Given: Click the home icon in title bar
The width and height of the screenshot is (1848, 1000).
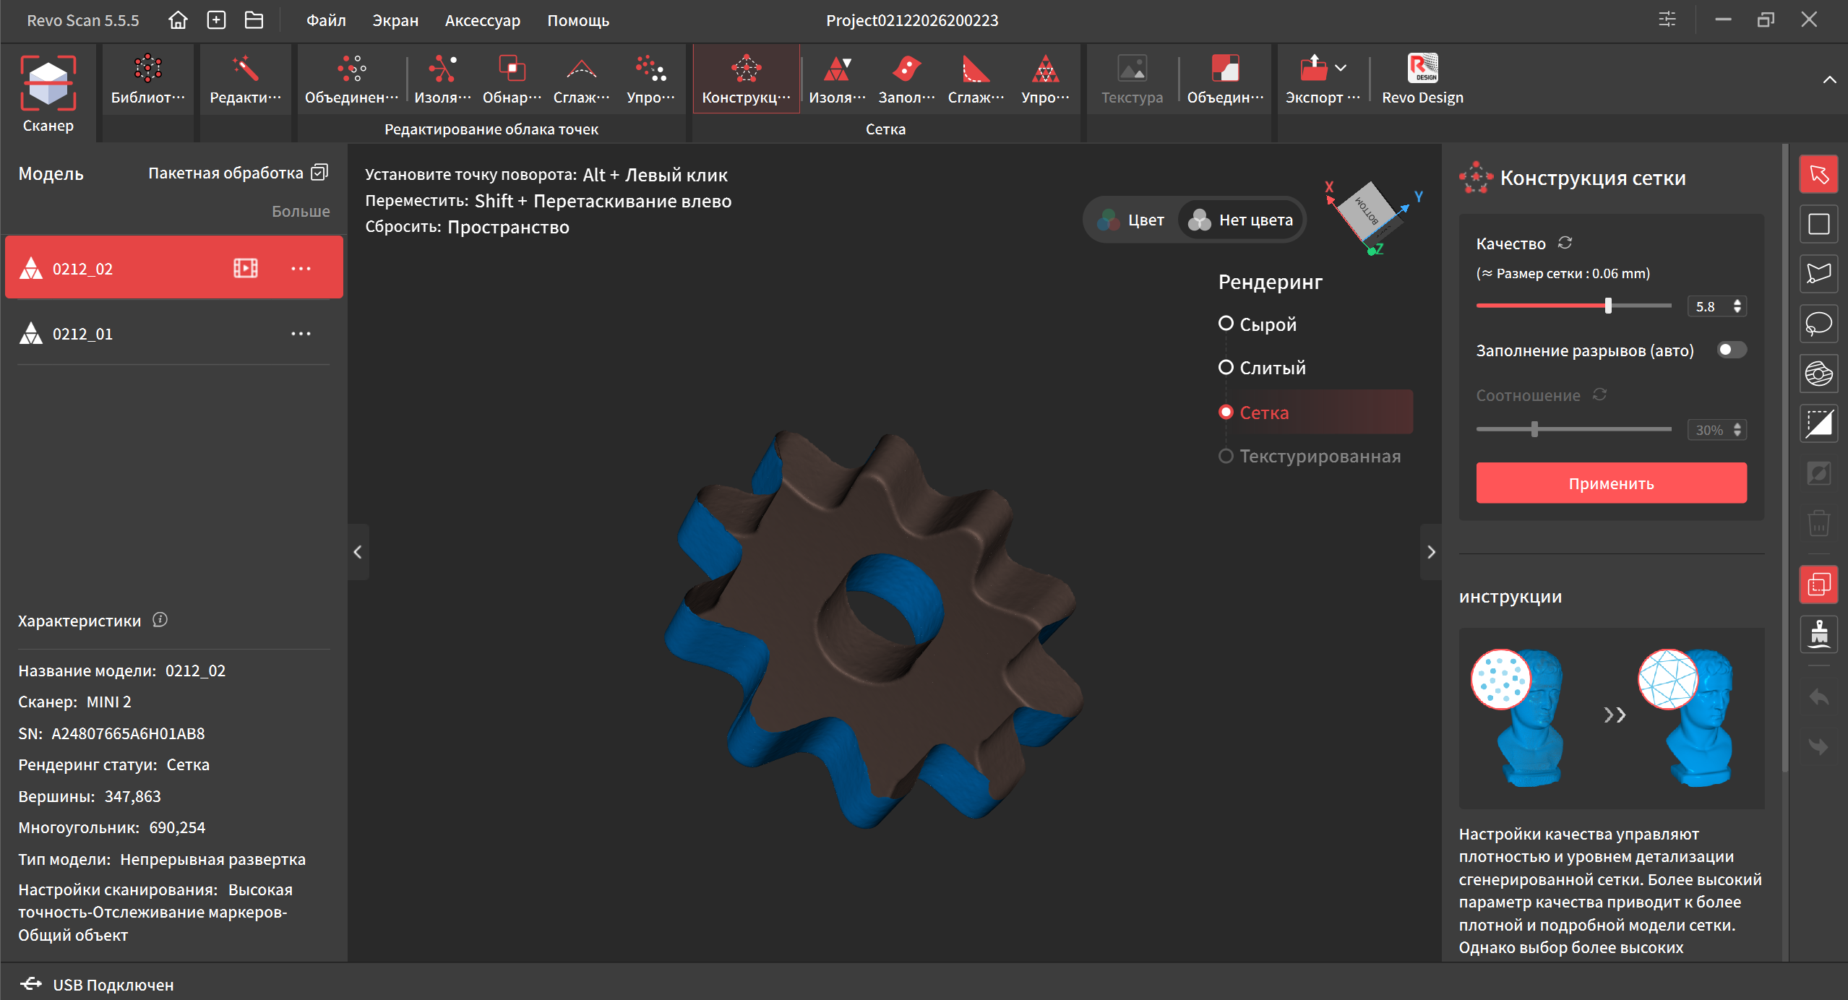Looking at the screenshot, I should point(178,20).
